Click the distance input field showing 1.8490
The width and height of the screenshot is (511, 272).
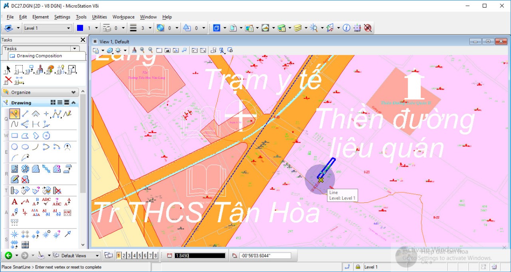(200, 256)
